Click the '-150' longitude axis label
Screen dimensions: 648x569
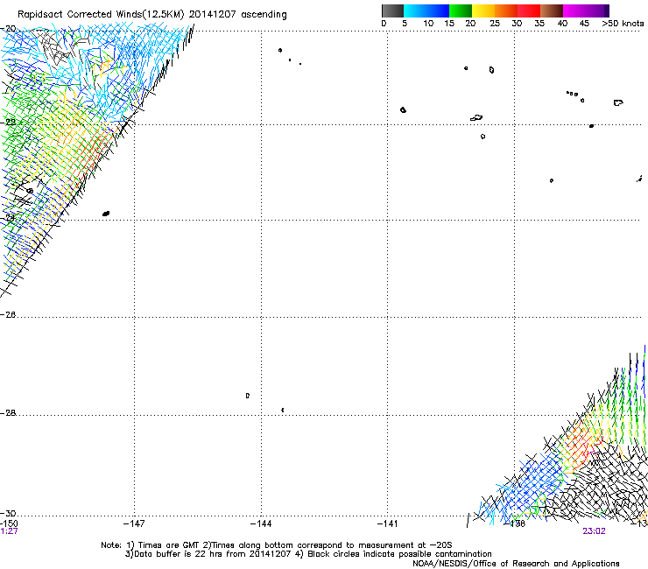point(9,523)
